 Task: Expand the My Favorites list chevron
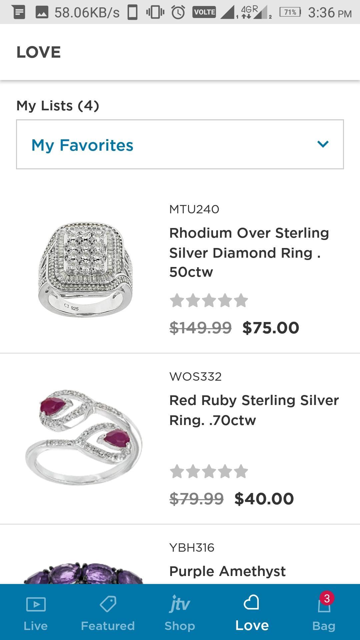(x=323, y=144)
